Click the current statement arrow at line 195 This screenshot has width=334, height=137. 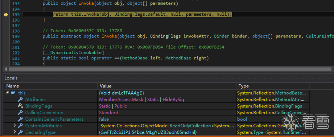tap(6, 14)
